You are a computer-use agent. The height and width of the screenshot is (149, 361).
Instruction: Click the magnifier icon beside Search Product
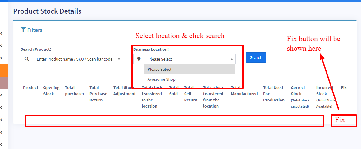(27, 59)
